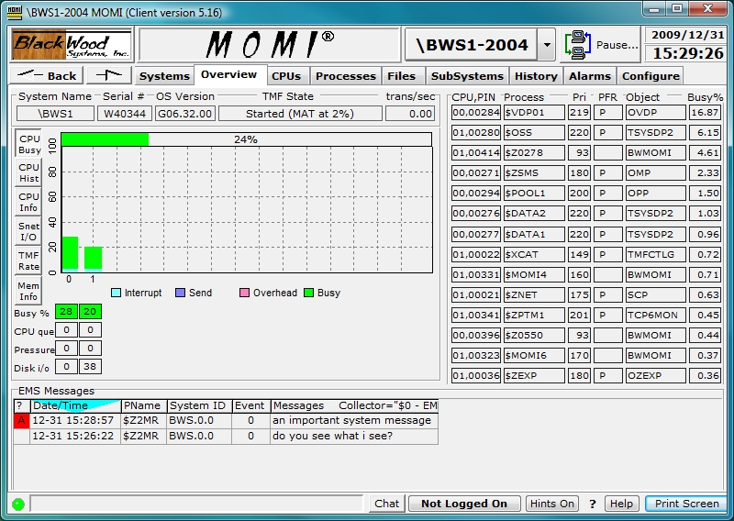Click the Overhead legend color swatch
The width and height of the screenshot is (734, 521).
[x=244, y=293]
